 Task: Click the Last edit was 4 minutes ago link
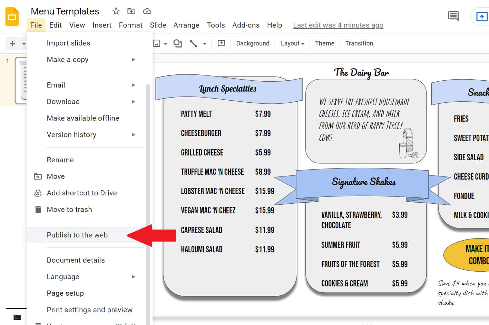(x=338, y=25)
